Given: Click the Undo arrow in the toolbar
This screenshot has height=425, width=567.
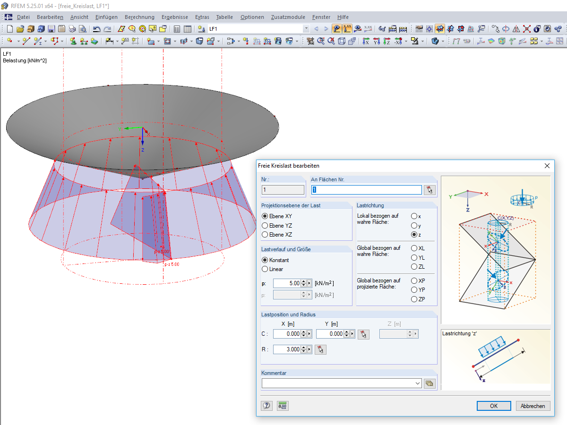Looking at the screenshot, I should click(x=96, y=29).
